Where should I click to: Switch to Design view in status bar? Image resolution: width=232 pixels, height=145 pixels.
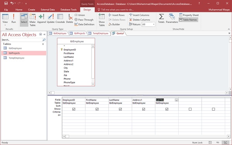225,142
